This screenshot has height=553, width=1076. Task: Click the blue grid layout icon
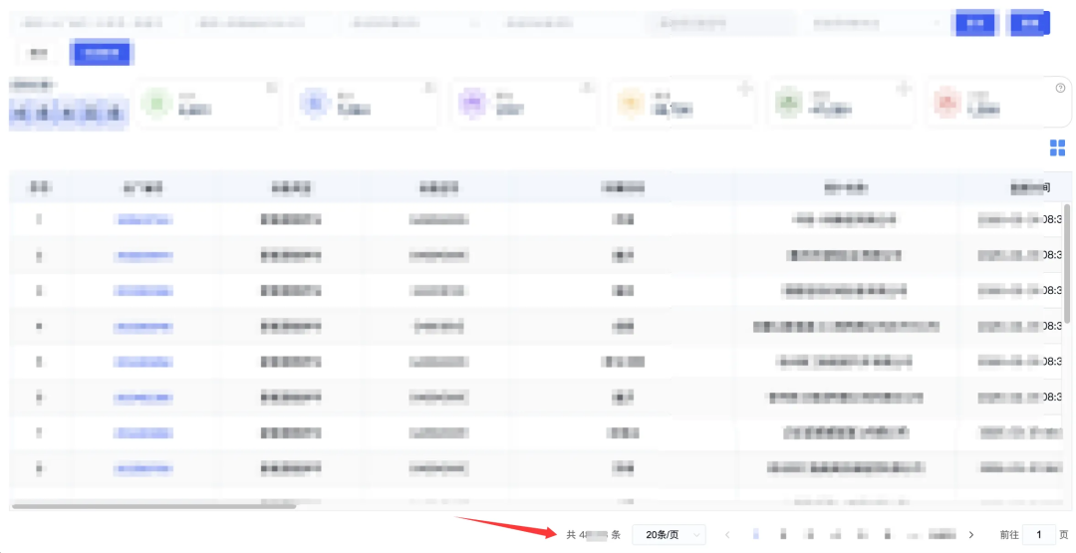(x=1057, y=147)
